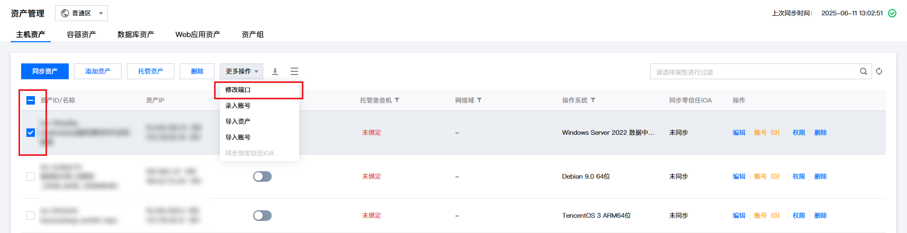Click 编辑 link on the Debian row
Image resolution: width=907 pixels, height=233 pixels.
tap(739, 176)
